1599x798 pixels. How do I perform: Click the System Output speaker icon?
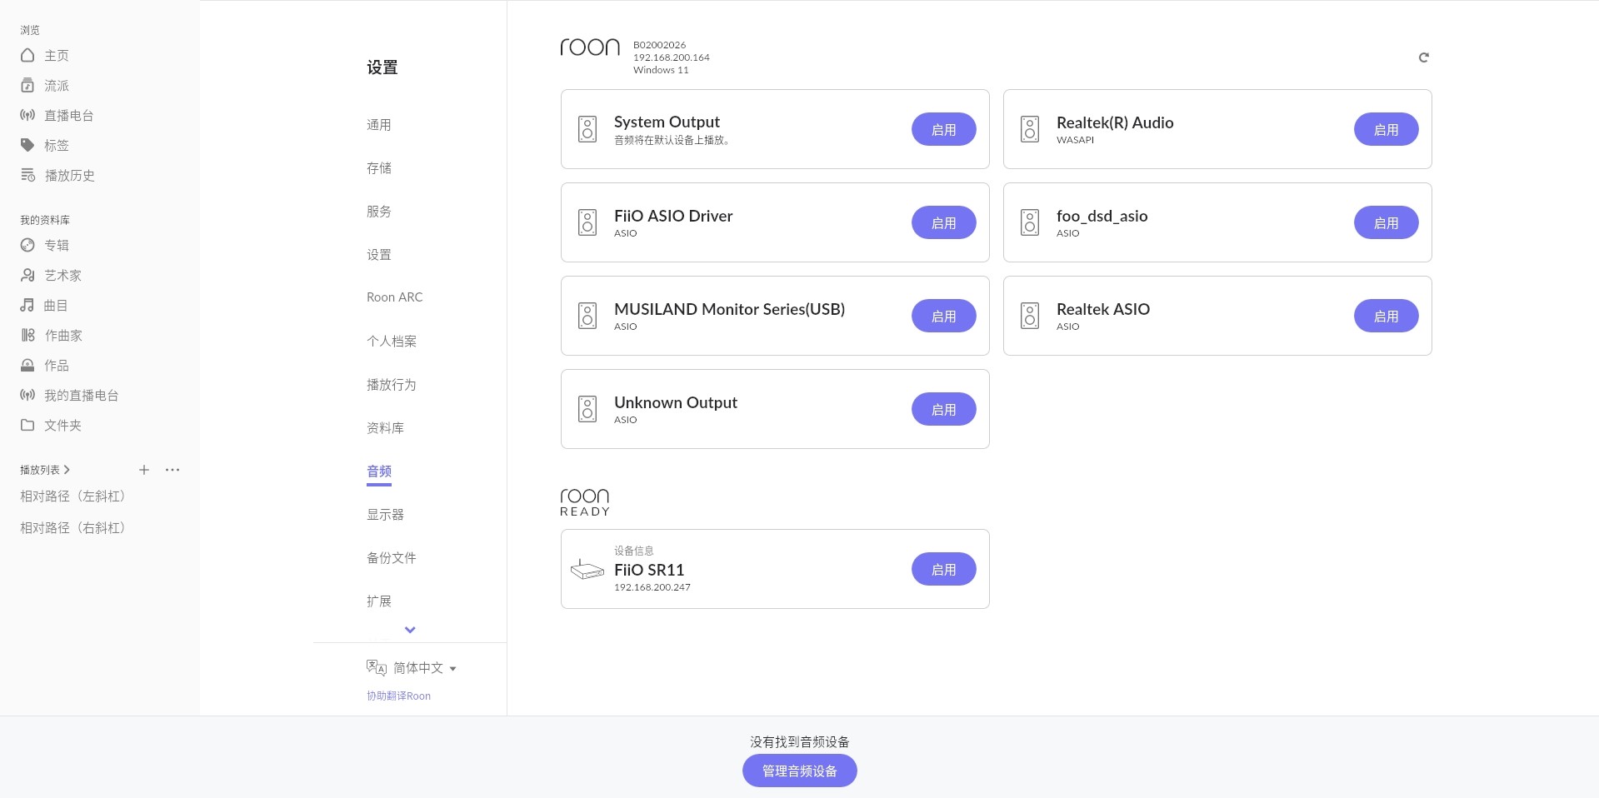587,129
